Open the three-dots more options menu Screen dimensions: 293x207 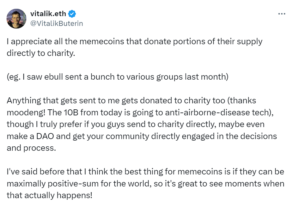tap(282, 14)
